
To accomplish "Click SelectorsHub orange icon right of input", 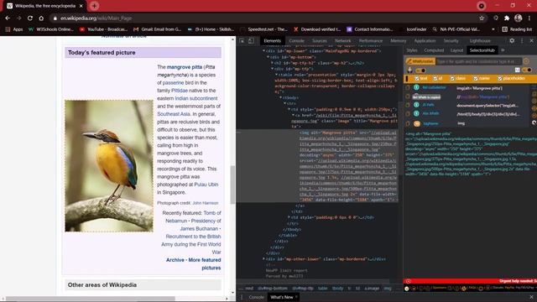I will (x=526, y=61).
